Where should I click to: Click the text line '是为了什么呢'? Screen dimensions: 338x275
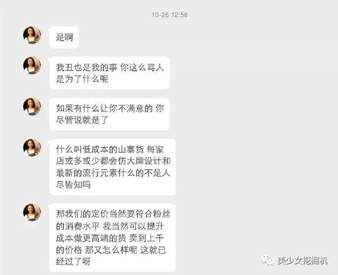point(82,79)
